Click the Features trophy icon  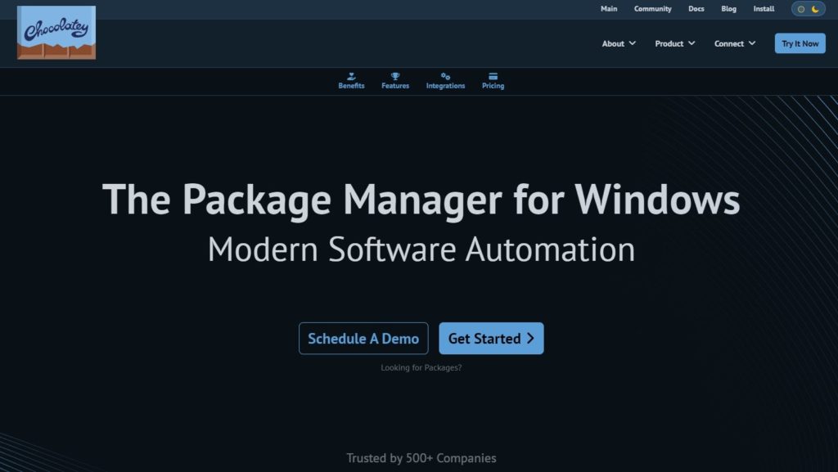pos(395,76)
